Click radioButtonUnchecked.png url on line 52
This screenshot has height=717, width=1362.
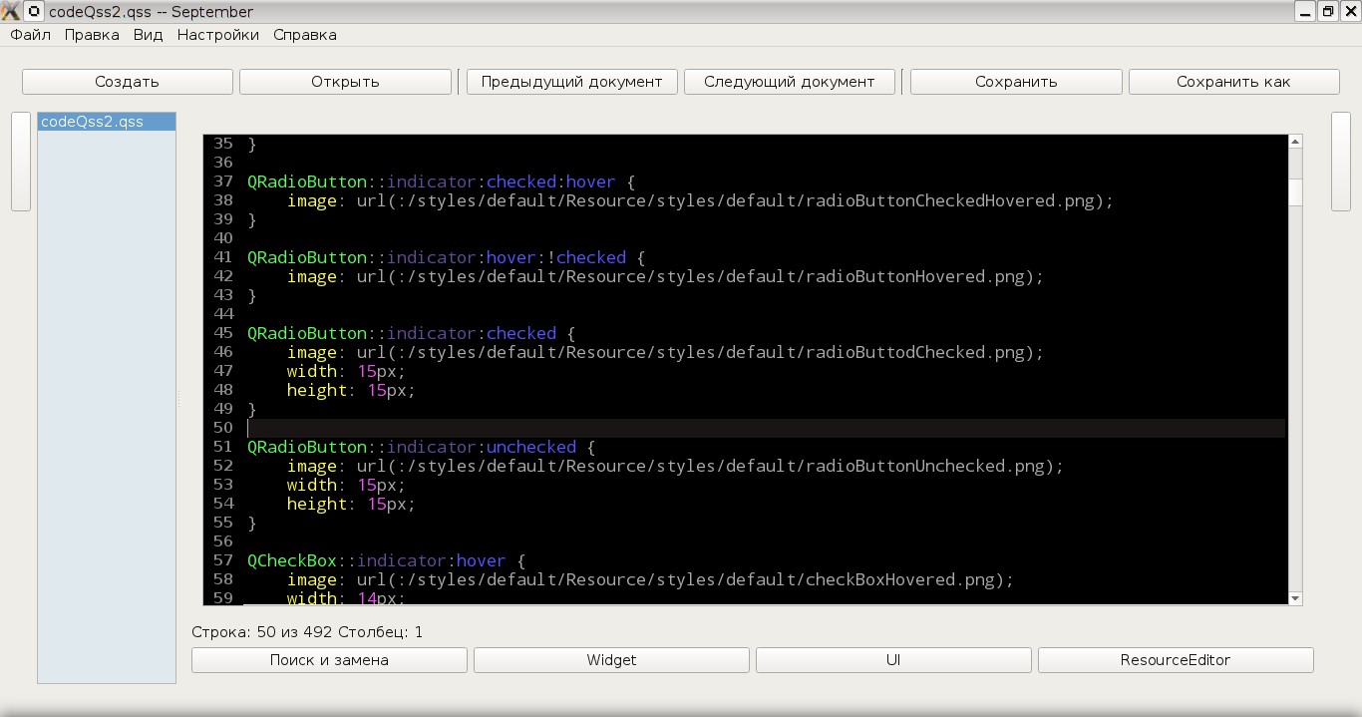pyautogui.click(x=710, y=466)
